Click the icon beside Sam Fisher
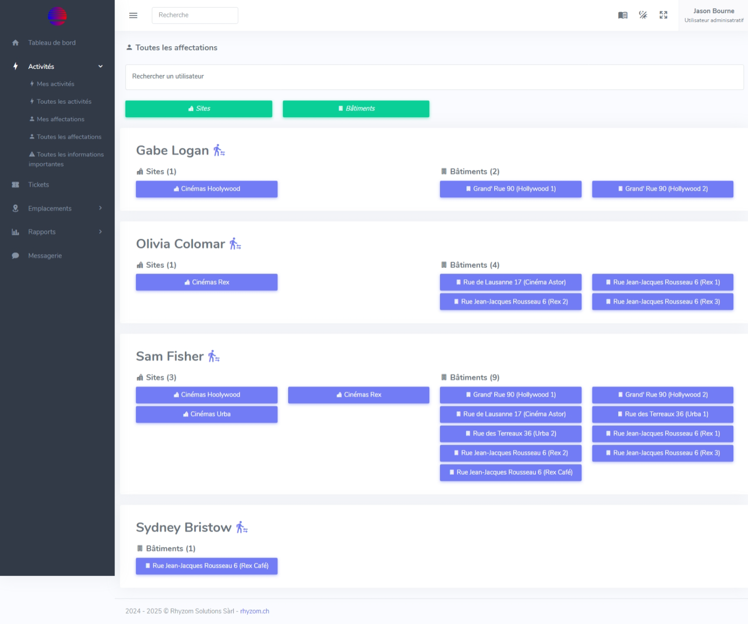 pyautogui.click(x=214, y=357)
